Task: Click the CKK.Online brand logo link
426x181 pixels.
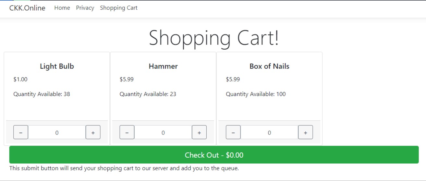Action: click(x=27, y=8)
